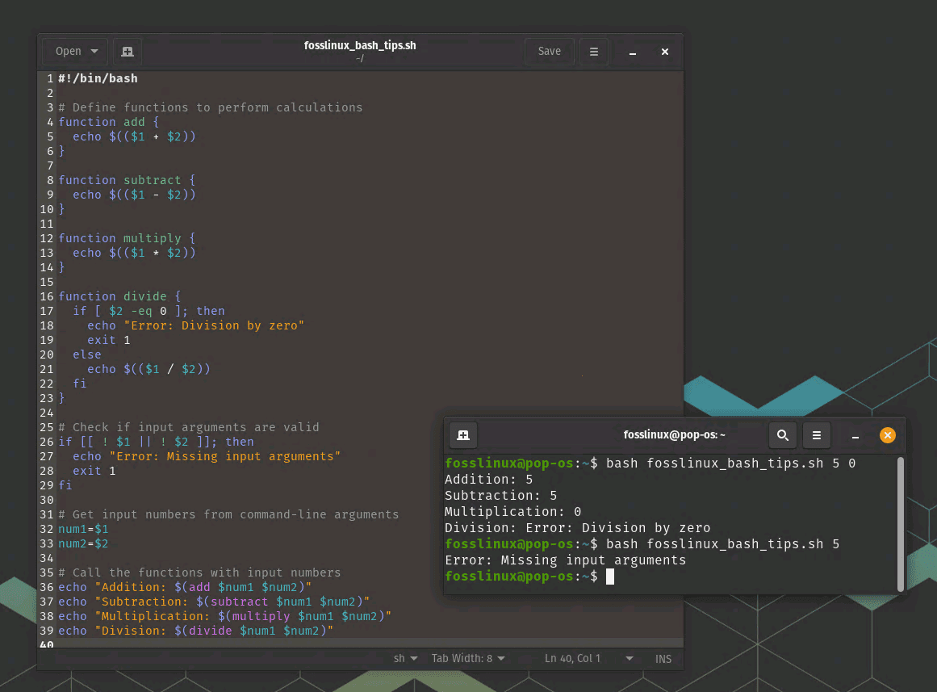This screenshot has height=692, width=937.
Task: Close the fosslinux_bash_tips.sh editor window
Action: point(665,52)
